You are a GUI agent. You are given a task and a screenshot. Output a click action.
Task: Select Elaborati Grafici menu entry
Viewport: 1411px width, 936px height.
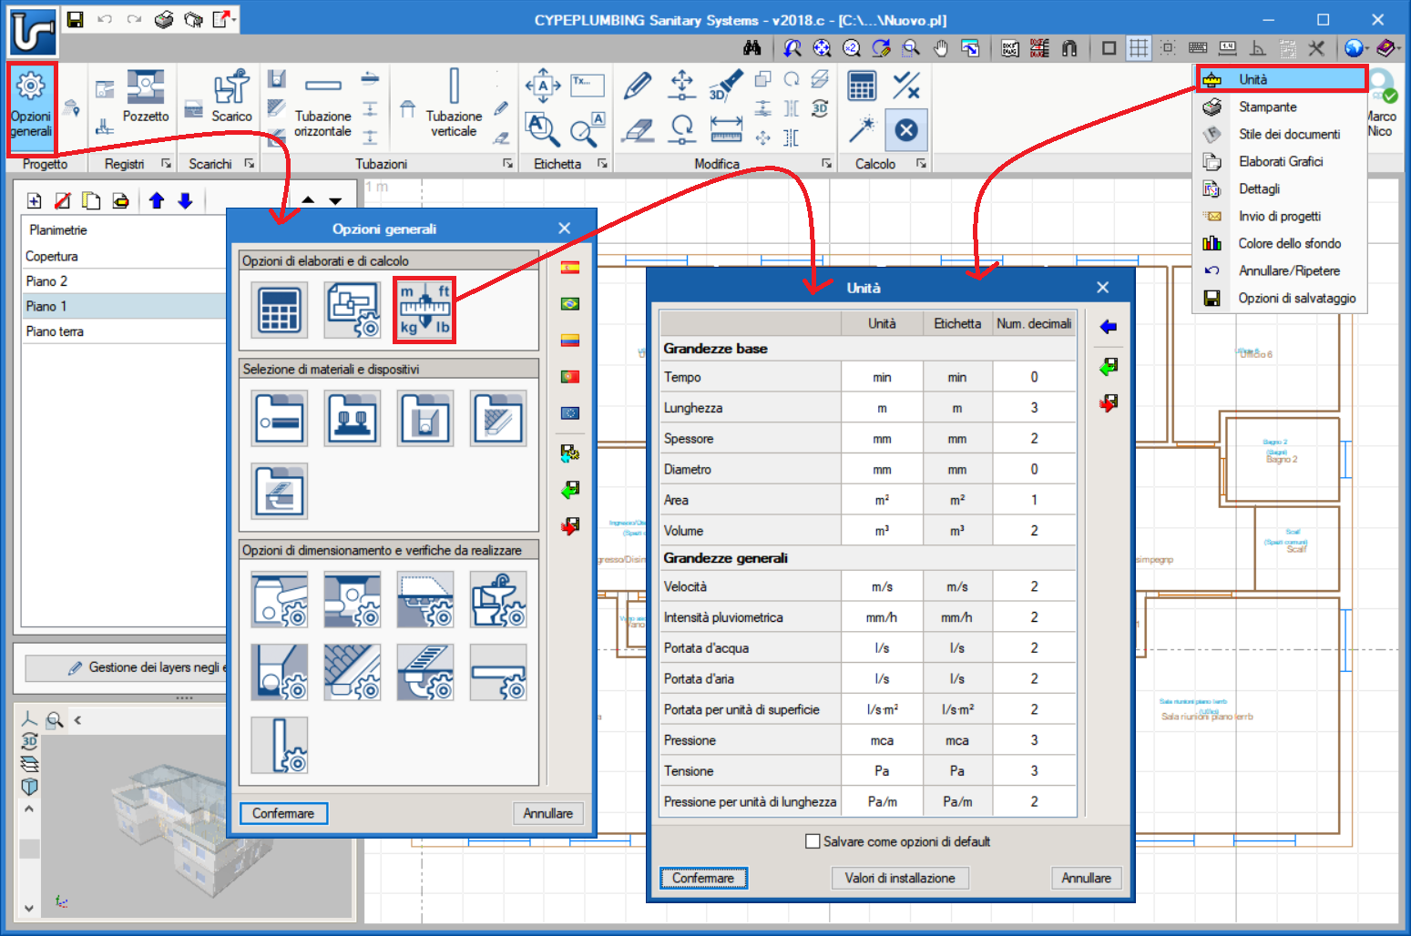[x=1280, y=162]
